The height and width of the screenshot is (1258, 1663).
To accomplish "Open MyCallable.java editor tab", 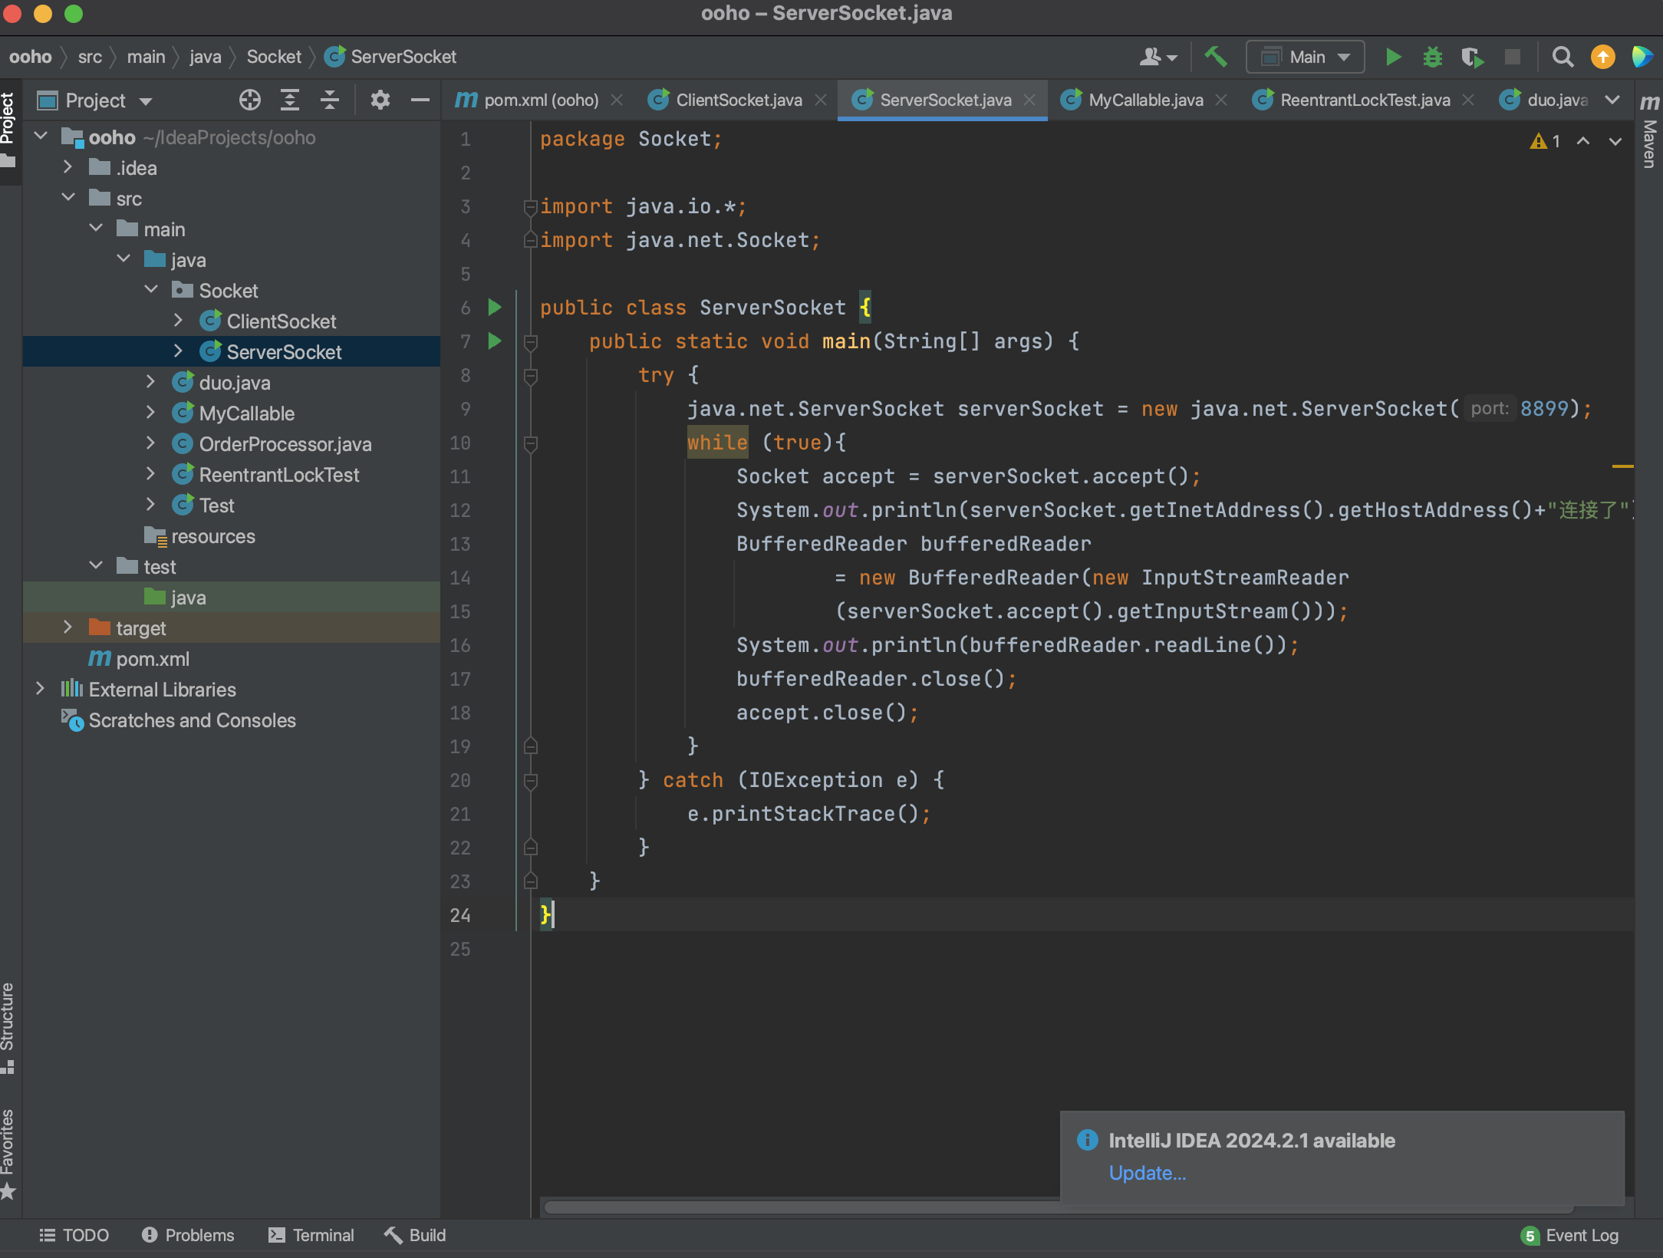I will click(x=1144, y=100).
